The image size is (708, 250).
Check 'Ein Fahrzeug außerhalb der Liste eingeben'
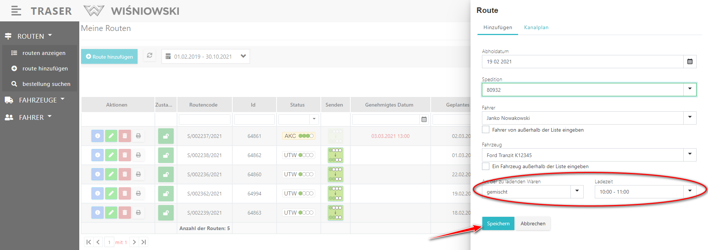coord(486,166)
